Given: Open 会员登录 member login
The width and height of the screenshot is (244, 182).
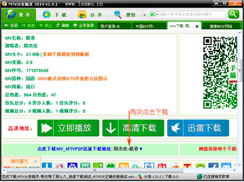Looking at the screenshot, I should point(83,26).
